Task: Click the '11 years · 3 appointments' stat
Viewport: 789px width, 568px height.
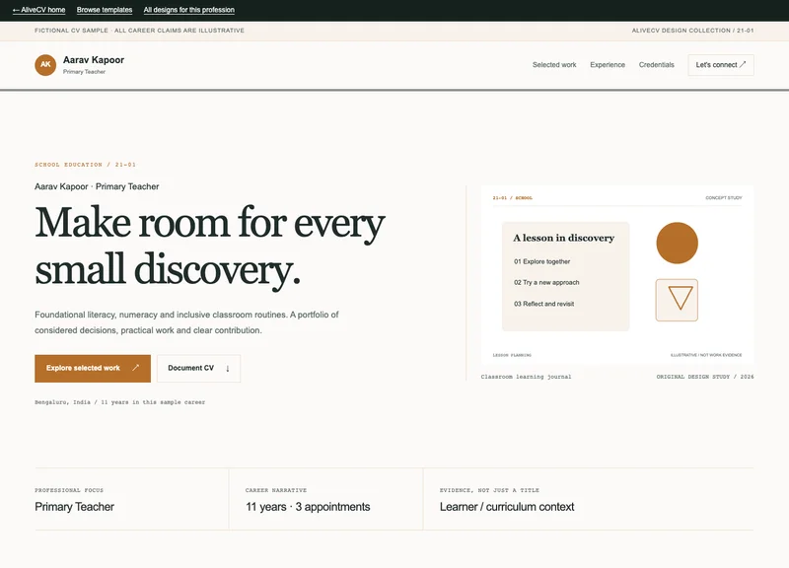Action: coord(308,507)
